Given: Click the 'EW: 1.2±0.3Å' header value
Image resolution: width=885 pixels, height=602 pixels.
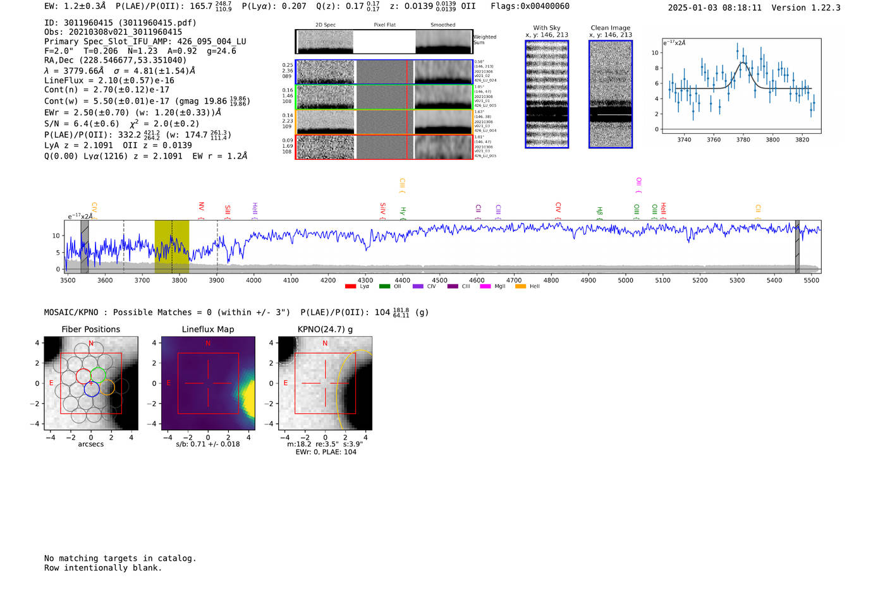Looking at the screenshot, I should tap(75, 6).
